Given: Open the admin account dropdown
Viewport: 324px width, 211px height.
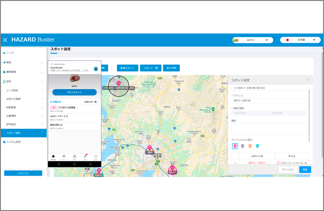Looking at the screenshot, I should (253, 40).
